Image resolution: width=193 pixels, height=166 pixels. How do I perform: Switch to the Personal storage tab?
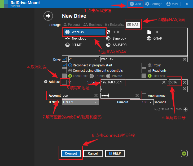pyautogui.click(x=72, y=25)
